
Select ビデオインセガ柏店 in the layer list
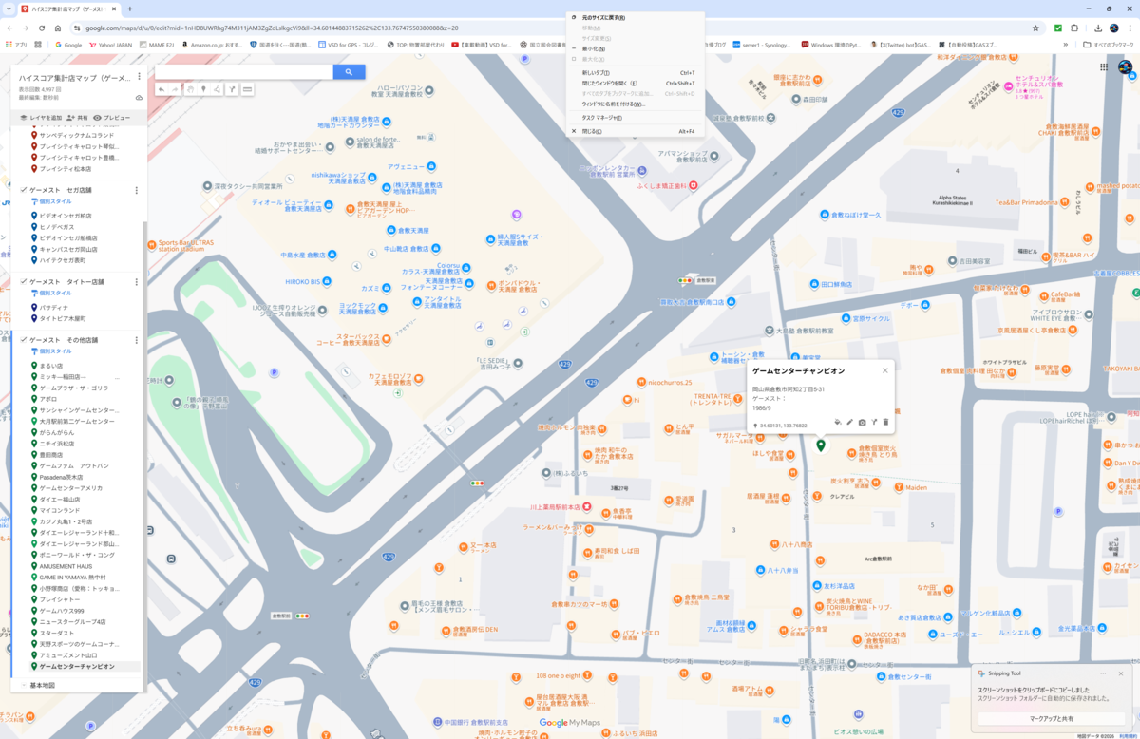pos(66,216)
